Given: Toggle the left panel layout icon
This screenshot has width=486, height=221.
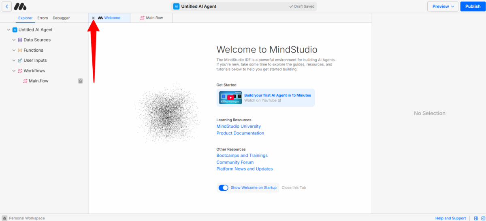Looking at the screenshot, I should pyautogui.click(x=476, y=218).
